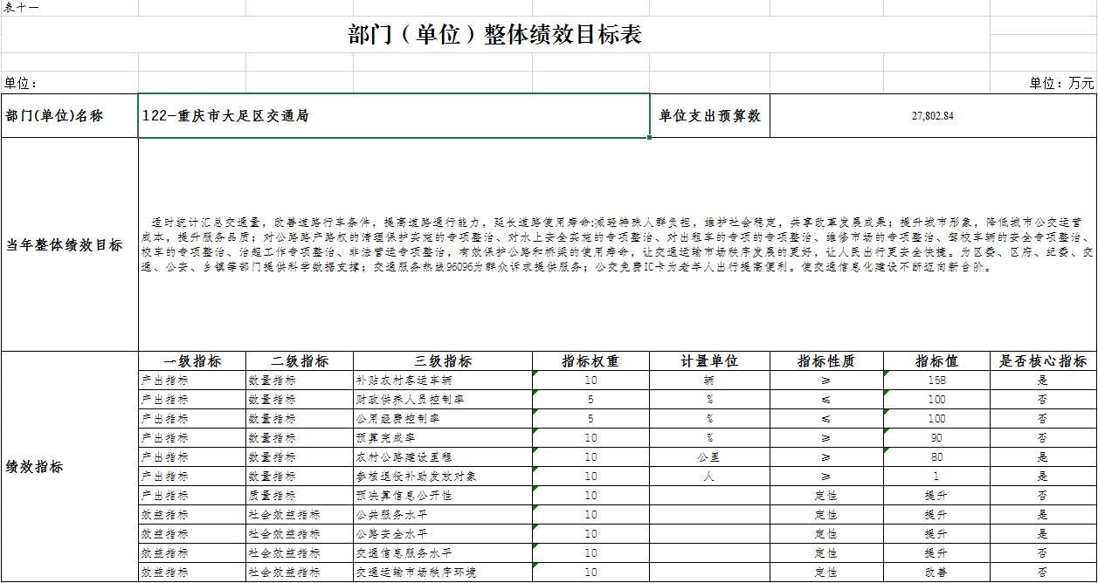
Task: Click ≥ symbol in 农村公路建设里程 row
Action: point(826,457)
